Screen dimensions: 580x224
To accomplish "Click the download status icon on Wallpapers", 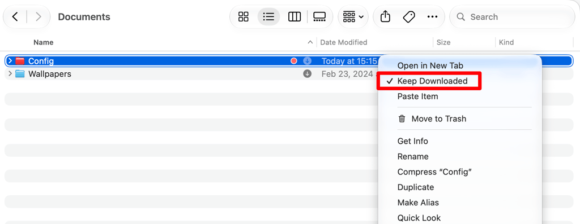I will coord(308,74).
